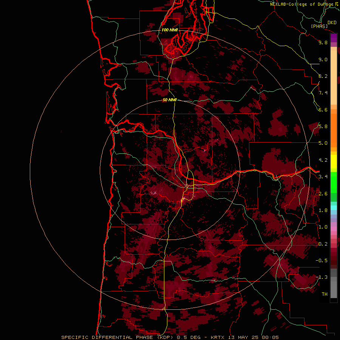Click the purple top segment of the color bar

(x=334, y=38)
